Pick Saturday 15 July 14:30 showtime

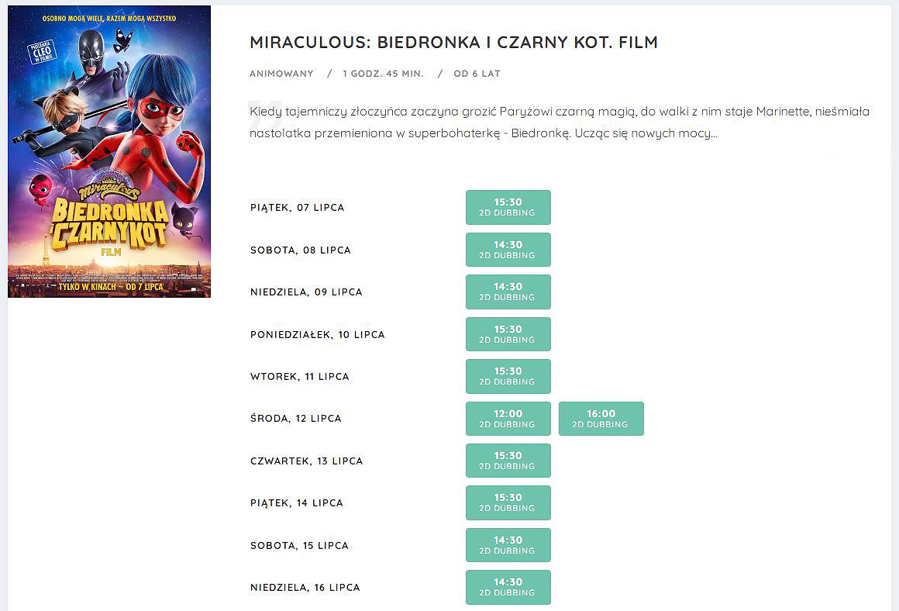pos(508,545)
